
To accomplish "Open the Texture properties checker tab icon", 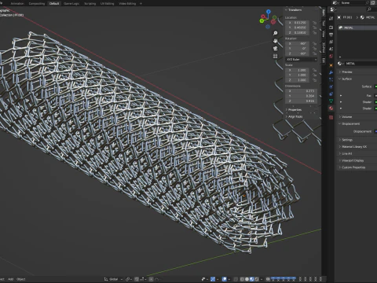I will click(331, 117).
